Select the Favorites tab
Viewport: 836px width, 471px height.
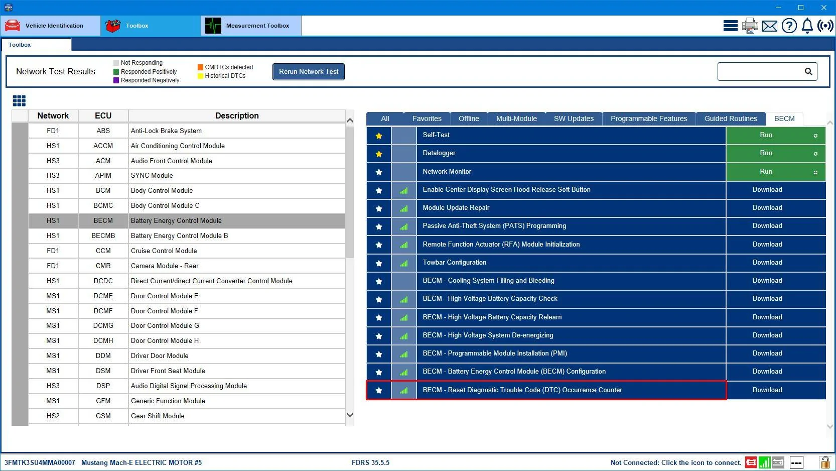click(427, 119)
